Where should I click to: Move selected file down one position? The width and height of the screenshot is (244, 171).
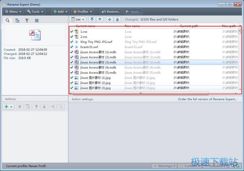[x=109, y=19]
